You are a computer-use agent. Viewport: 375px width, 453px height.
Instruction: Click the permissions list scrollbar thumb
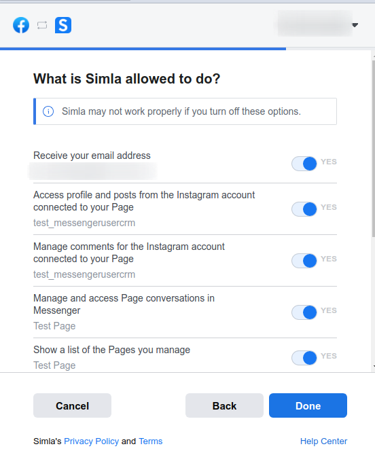click(373, 149)
